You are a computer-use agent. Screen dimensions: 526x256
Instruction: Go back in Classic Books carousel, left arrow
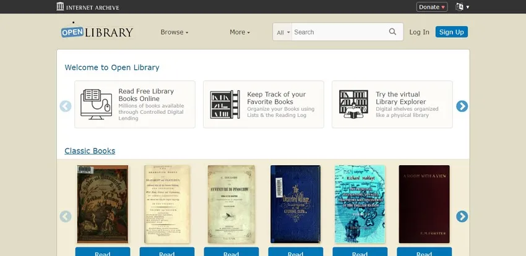click(66, 216)
